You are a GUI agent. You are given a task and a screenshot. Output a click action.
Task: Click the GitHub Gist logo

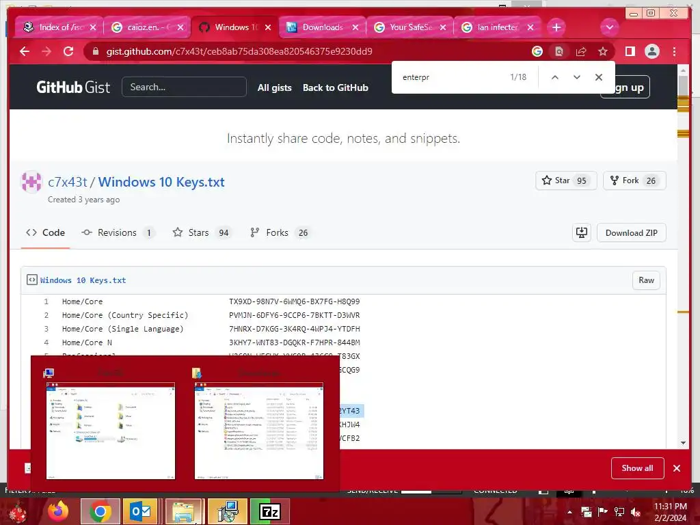(x=73, y=87)
